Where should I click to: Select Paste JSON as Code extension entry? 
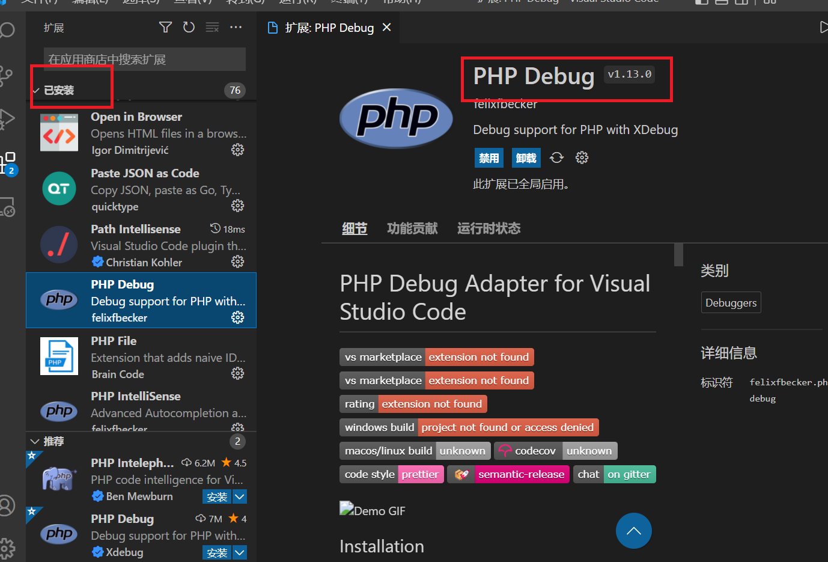(141, 189)
